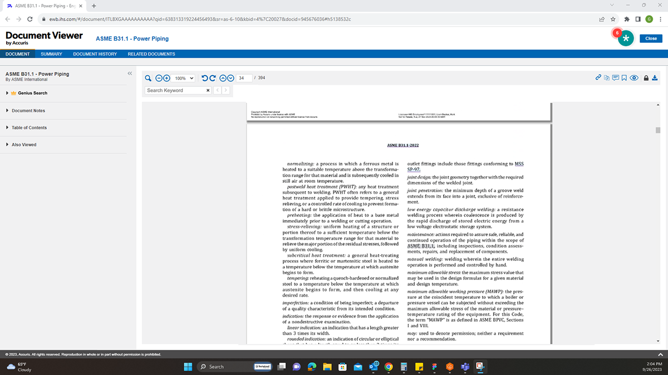Follow the MSS SP-97 link
The image size is (668, 375).
466,167
